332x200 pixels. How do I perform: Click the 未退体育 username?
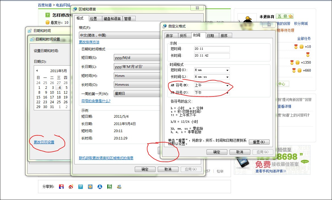pos(267,16)
